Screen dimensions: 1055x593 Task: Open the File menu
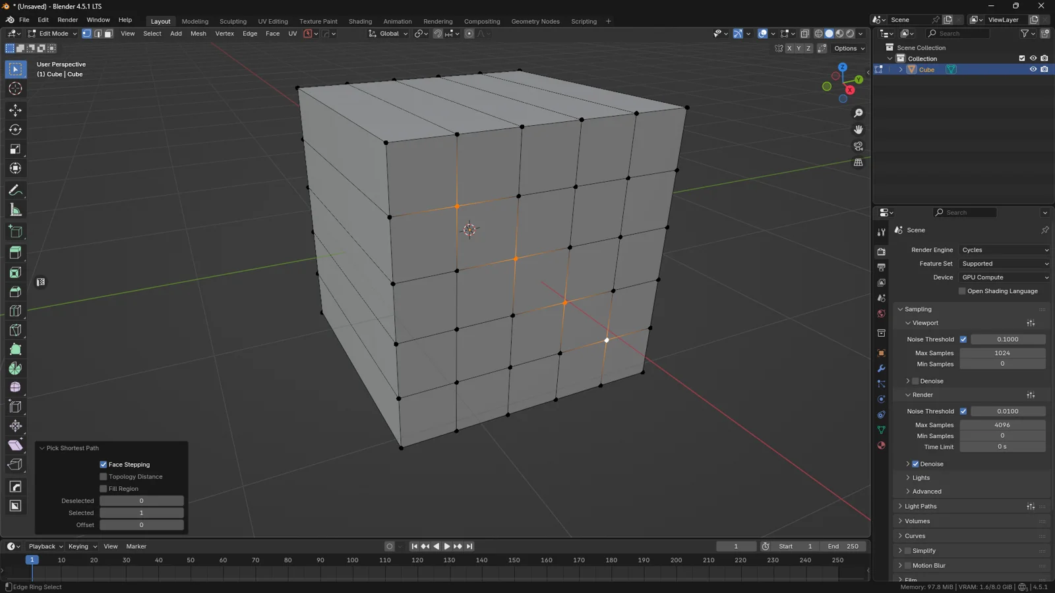[x=24, y=20]
